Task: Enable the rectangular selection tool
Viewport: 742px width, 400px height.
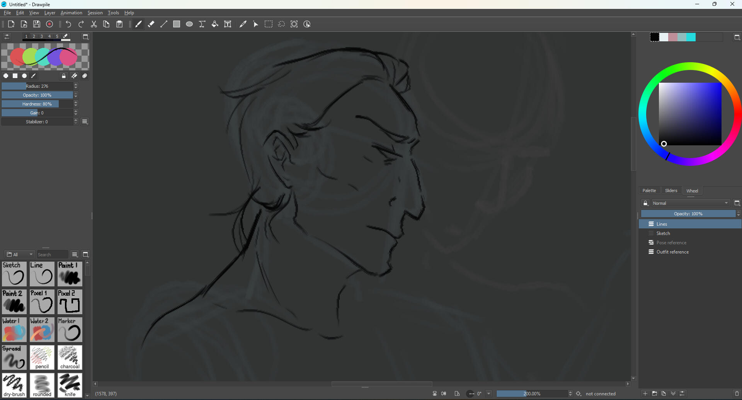Action: 269,24
